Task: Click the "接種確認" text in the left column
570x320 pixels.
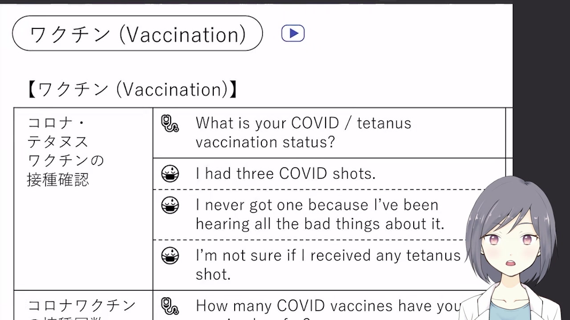Action: tap(58, 180)
